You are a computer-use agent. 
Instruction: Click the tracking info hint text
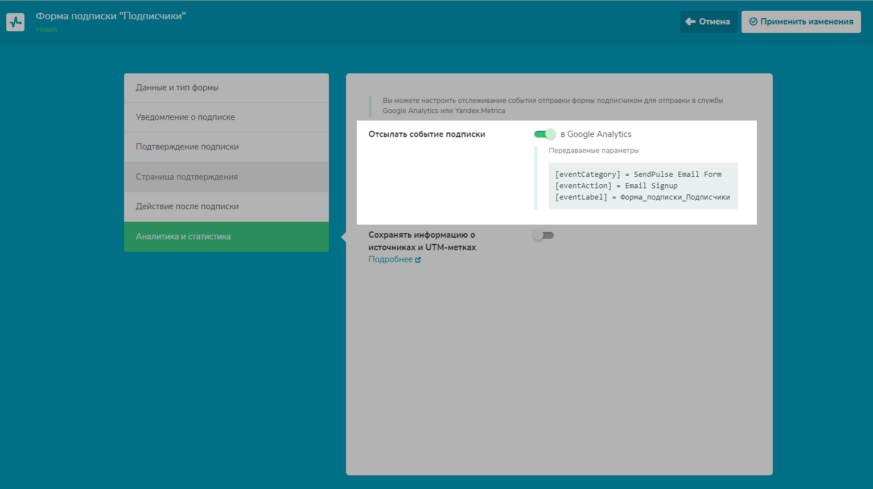point(553,106)
